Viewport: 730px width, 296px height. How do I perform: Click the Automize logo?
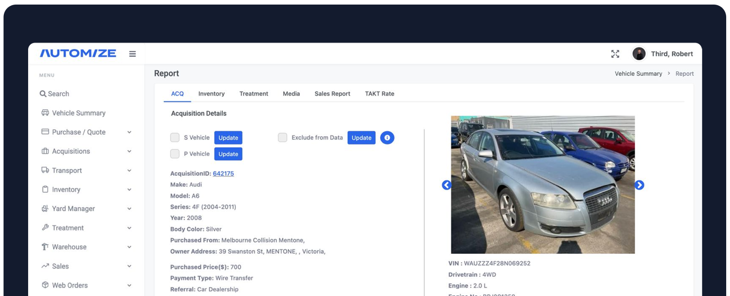click(x=78, y=53)
